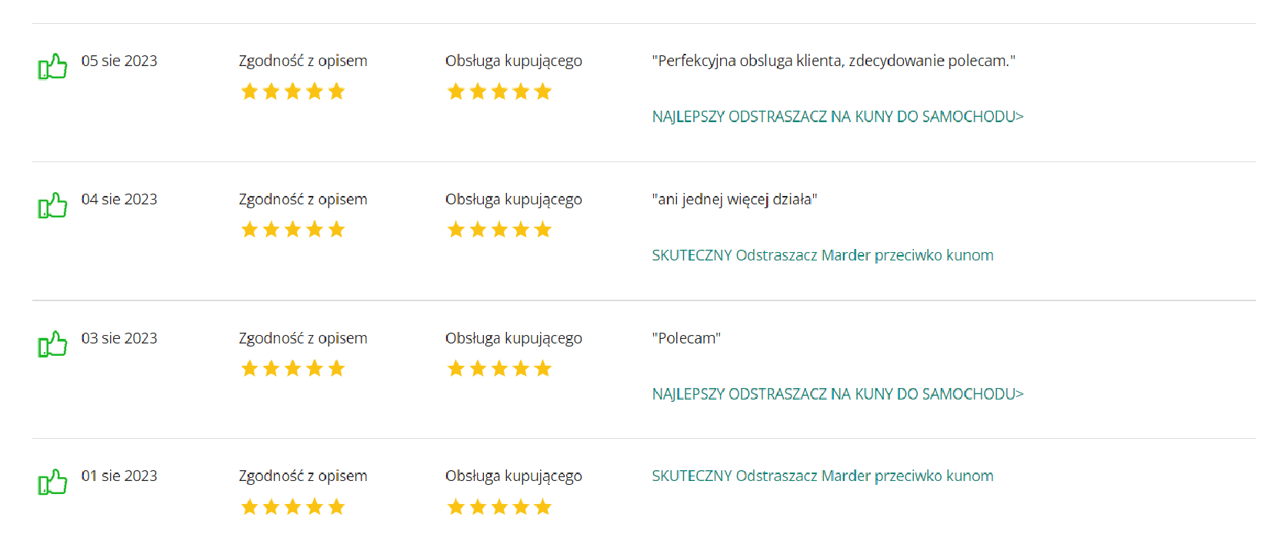Click Obsługa kupującego label in 03 sie row
Image resolution: width=1277 pixels, height=544 pixels.
pos(513,338)
